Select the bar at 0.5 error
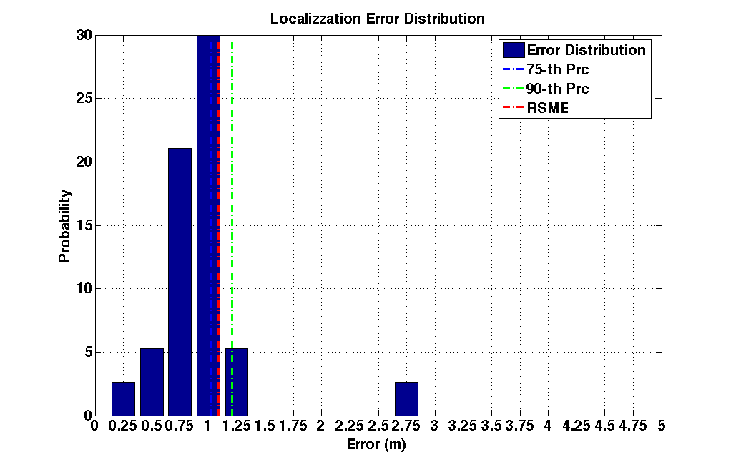 click(152, 382)
